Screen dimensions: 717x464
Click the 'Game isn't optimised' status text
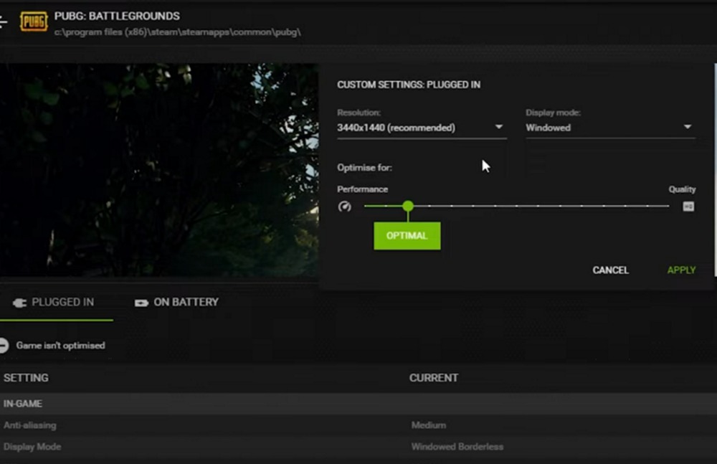point(60,346)
